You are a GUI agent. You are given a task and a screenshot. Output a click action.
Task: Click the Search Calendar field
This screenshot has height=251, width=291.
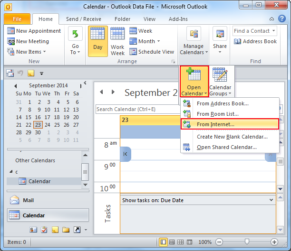point(138,109)
